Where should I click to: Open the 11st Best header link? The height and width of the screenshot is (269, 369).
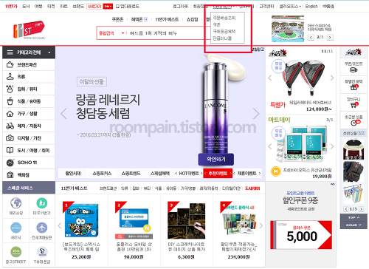coord(167,19)
